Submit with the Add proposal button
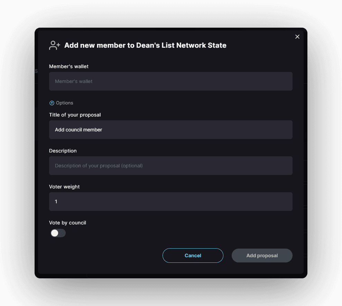 tap(262, 256)
